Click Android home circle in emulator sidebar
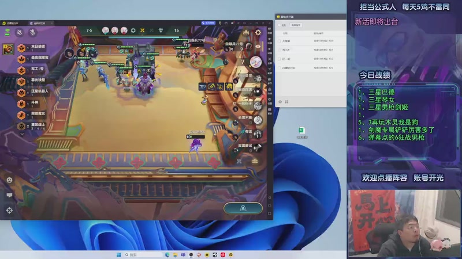The height and width of the screenshot is (259, 462). (x=269, y=206)
